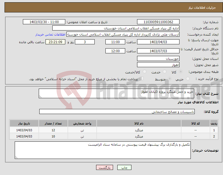Click the delivery city field اهواز
This screenshot has height=175, width=223.
click(x=158, y=65)
